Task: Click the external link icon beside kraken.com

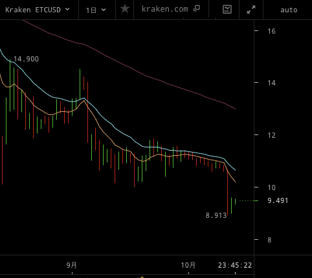Action: (x=197, y=8)
